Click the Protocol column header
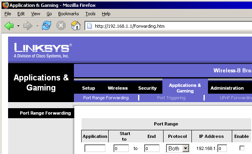This screenshot has width=252, height=154. tap(177, 136)
